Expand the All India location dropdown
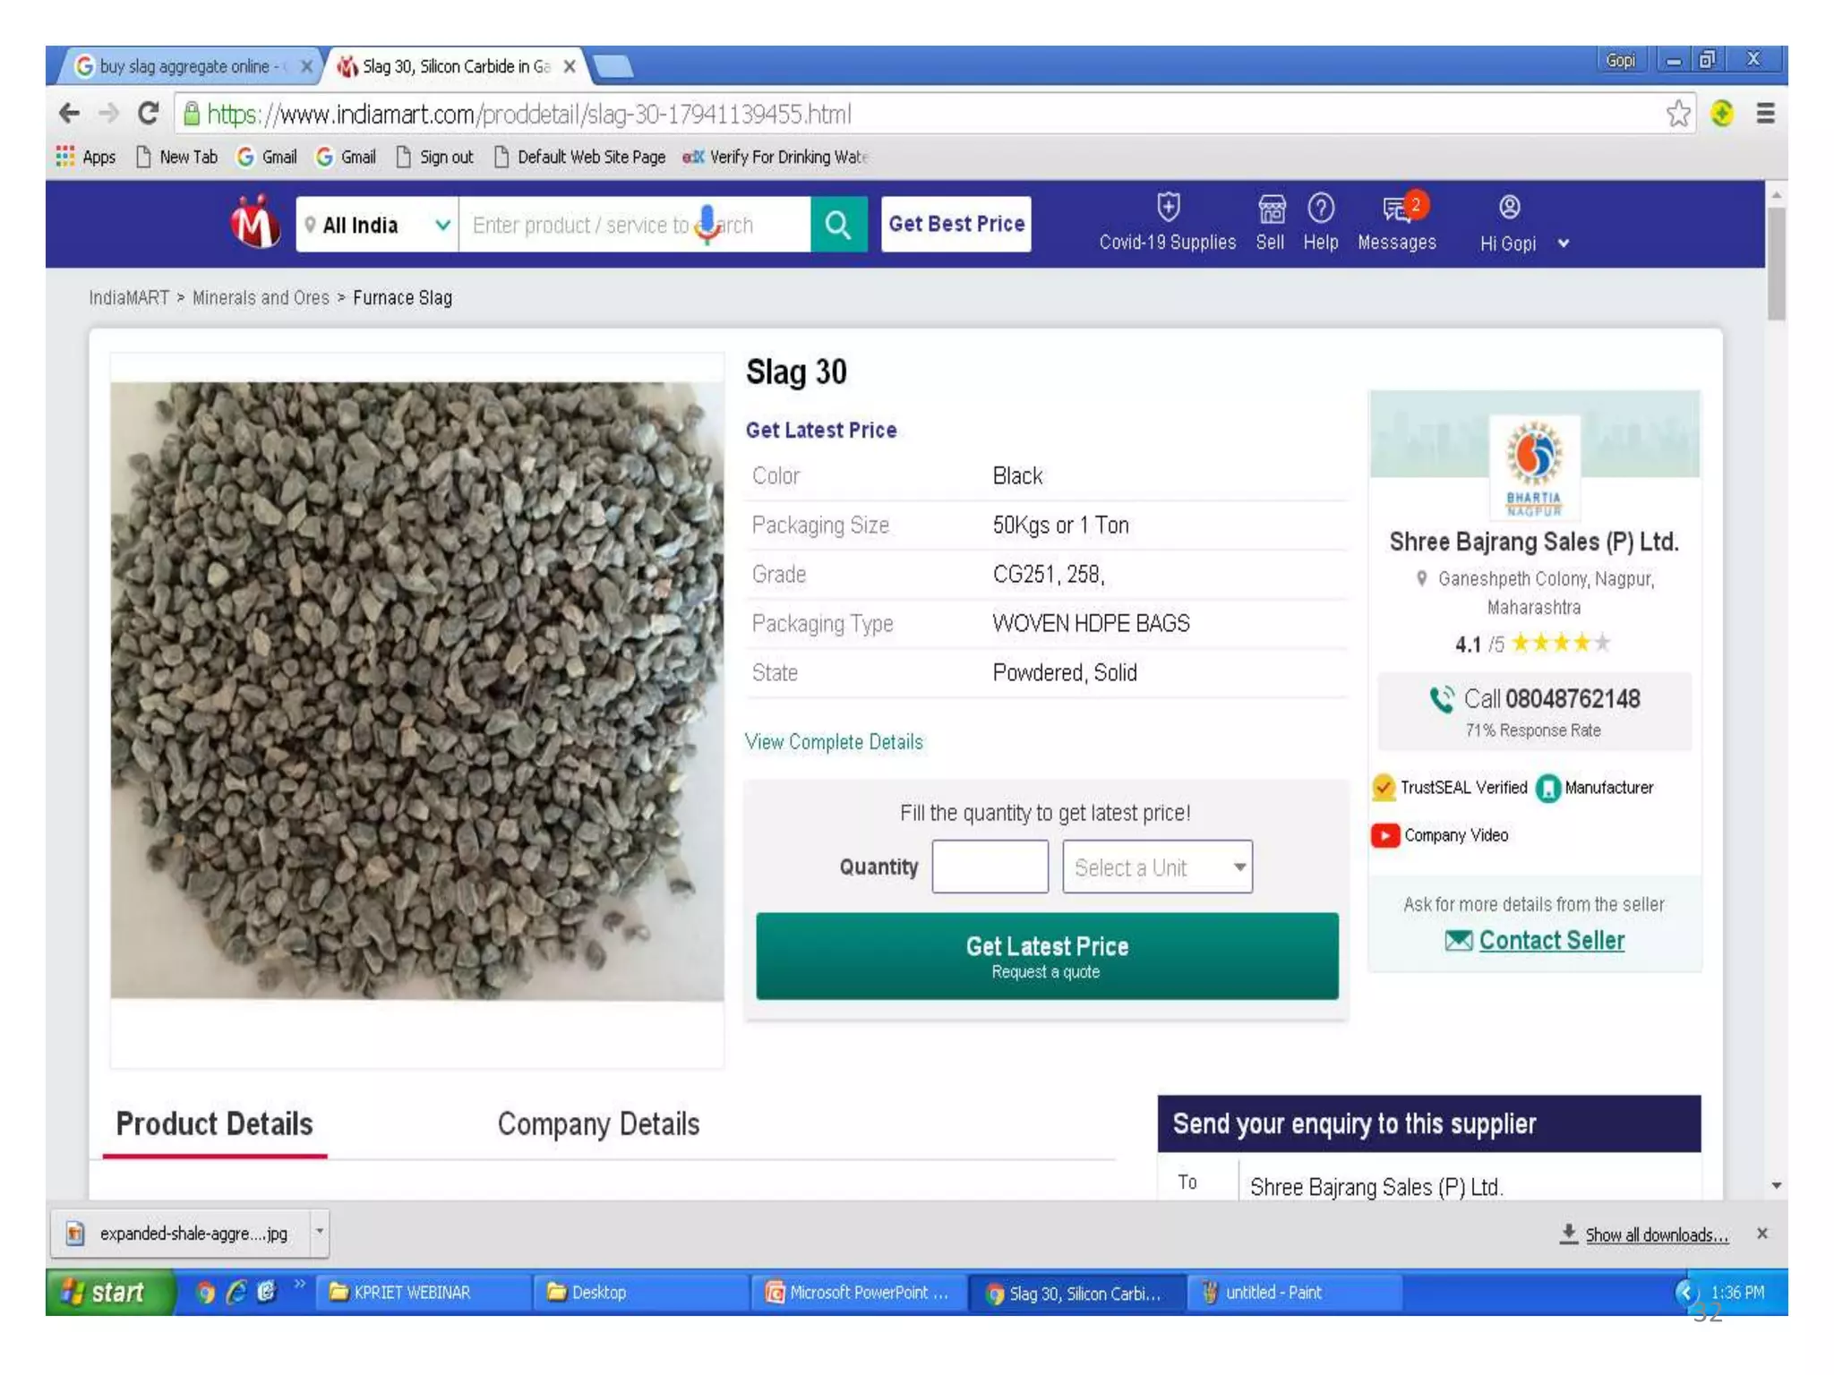1834x1375 pixels. pyautogui.click(x=442, y=225)
